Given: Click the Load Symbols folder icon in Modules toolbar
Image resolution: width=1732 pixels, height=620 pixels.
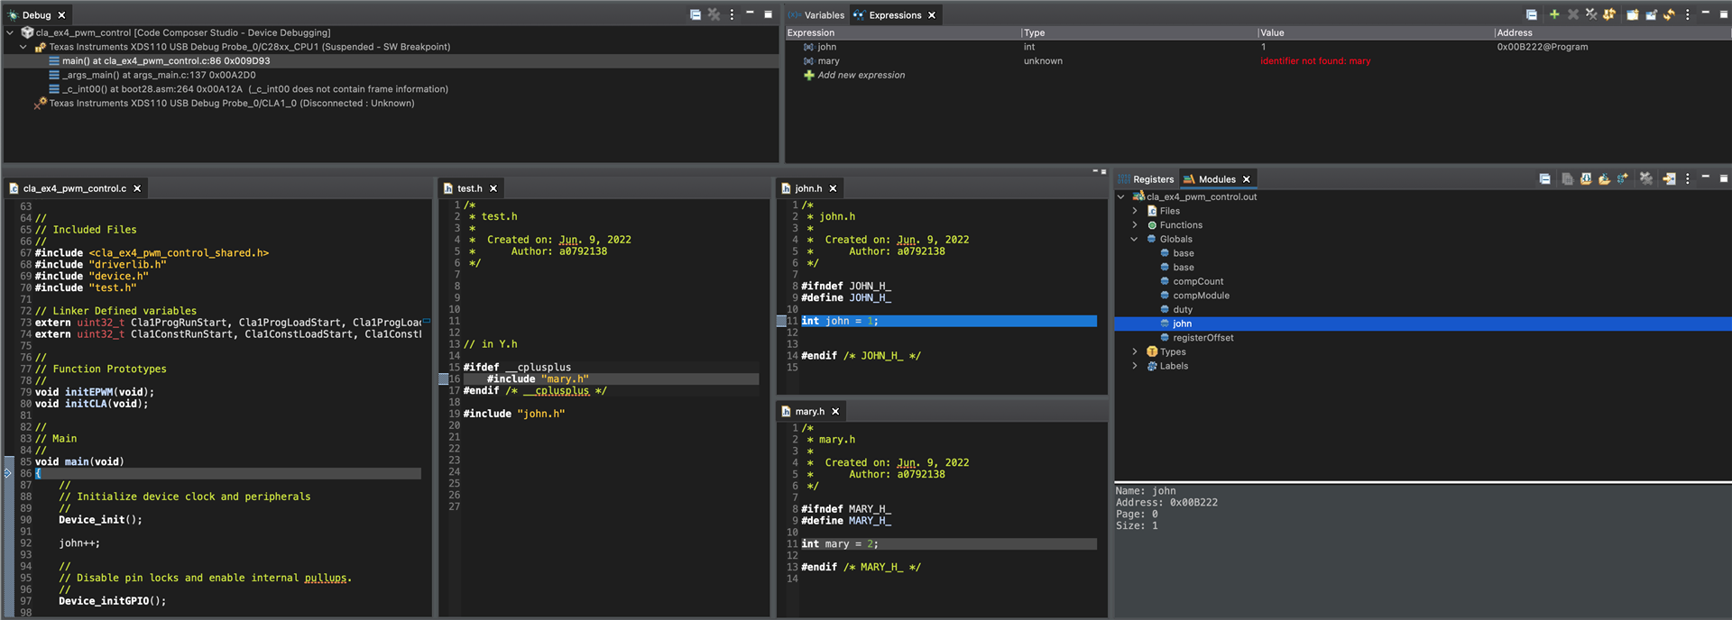Looking at the screenshot, I should 1604,178.
